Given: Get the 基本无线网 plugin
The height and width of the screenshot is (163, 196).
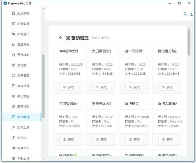Looking at the screenshot, I should tap(134, 87).
